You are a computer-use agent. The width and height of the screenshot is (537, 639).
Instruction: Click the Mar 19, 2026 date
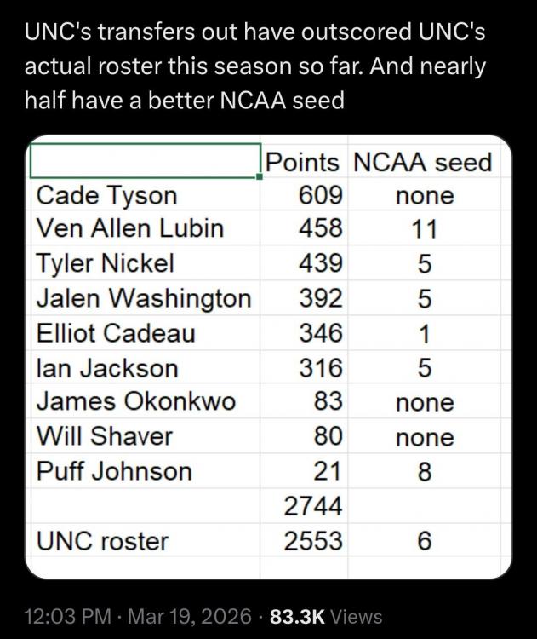tap(189, 616)
